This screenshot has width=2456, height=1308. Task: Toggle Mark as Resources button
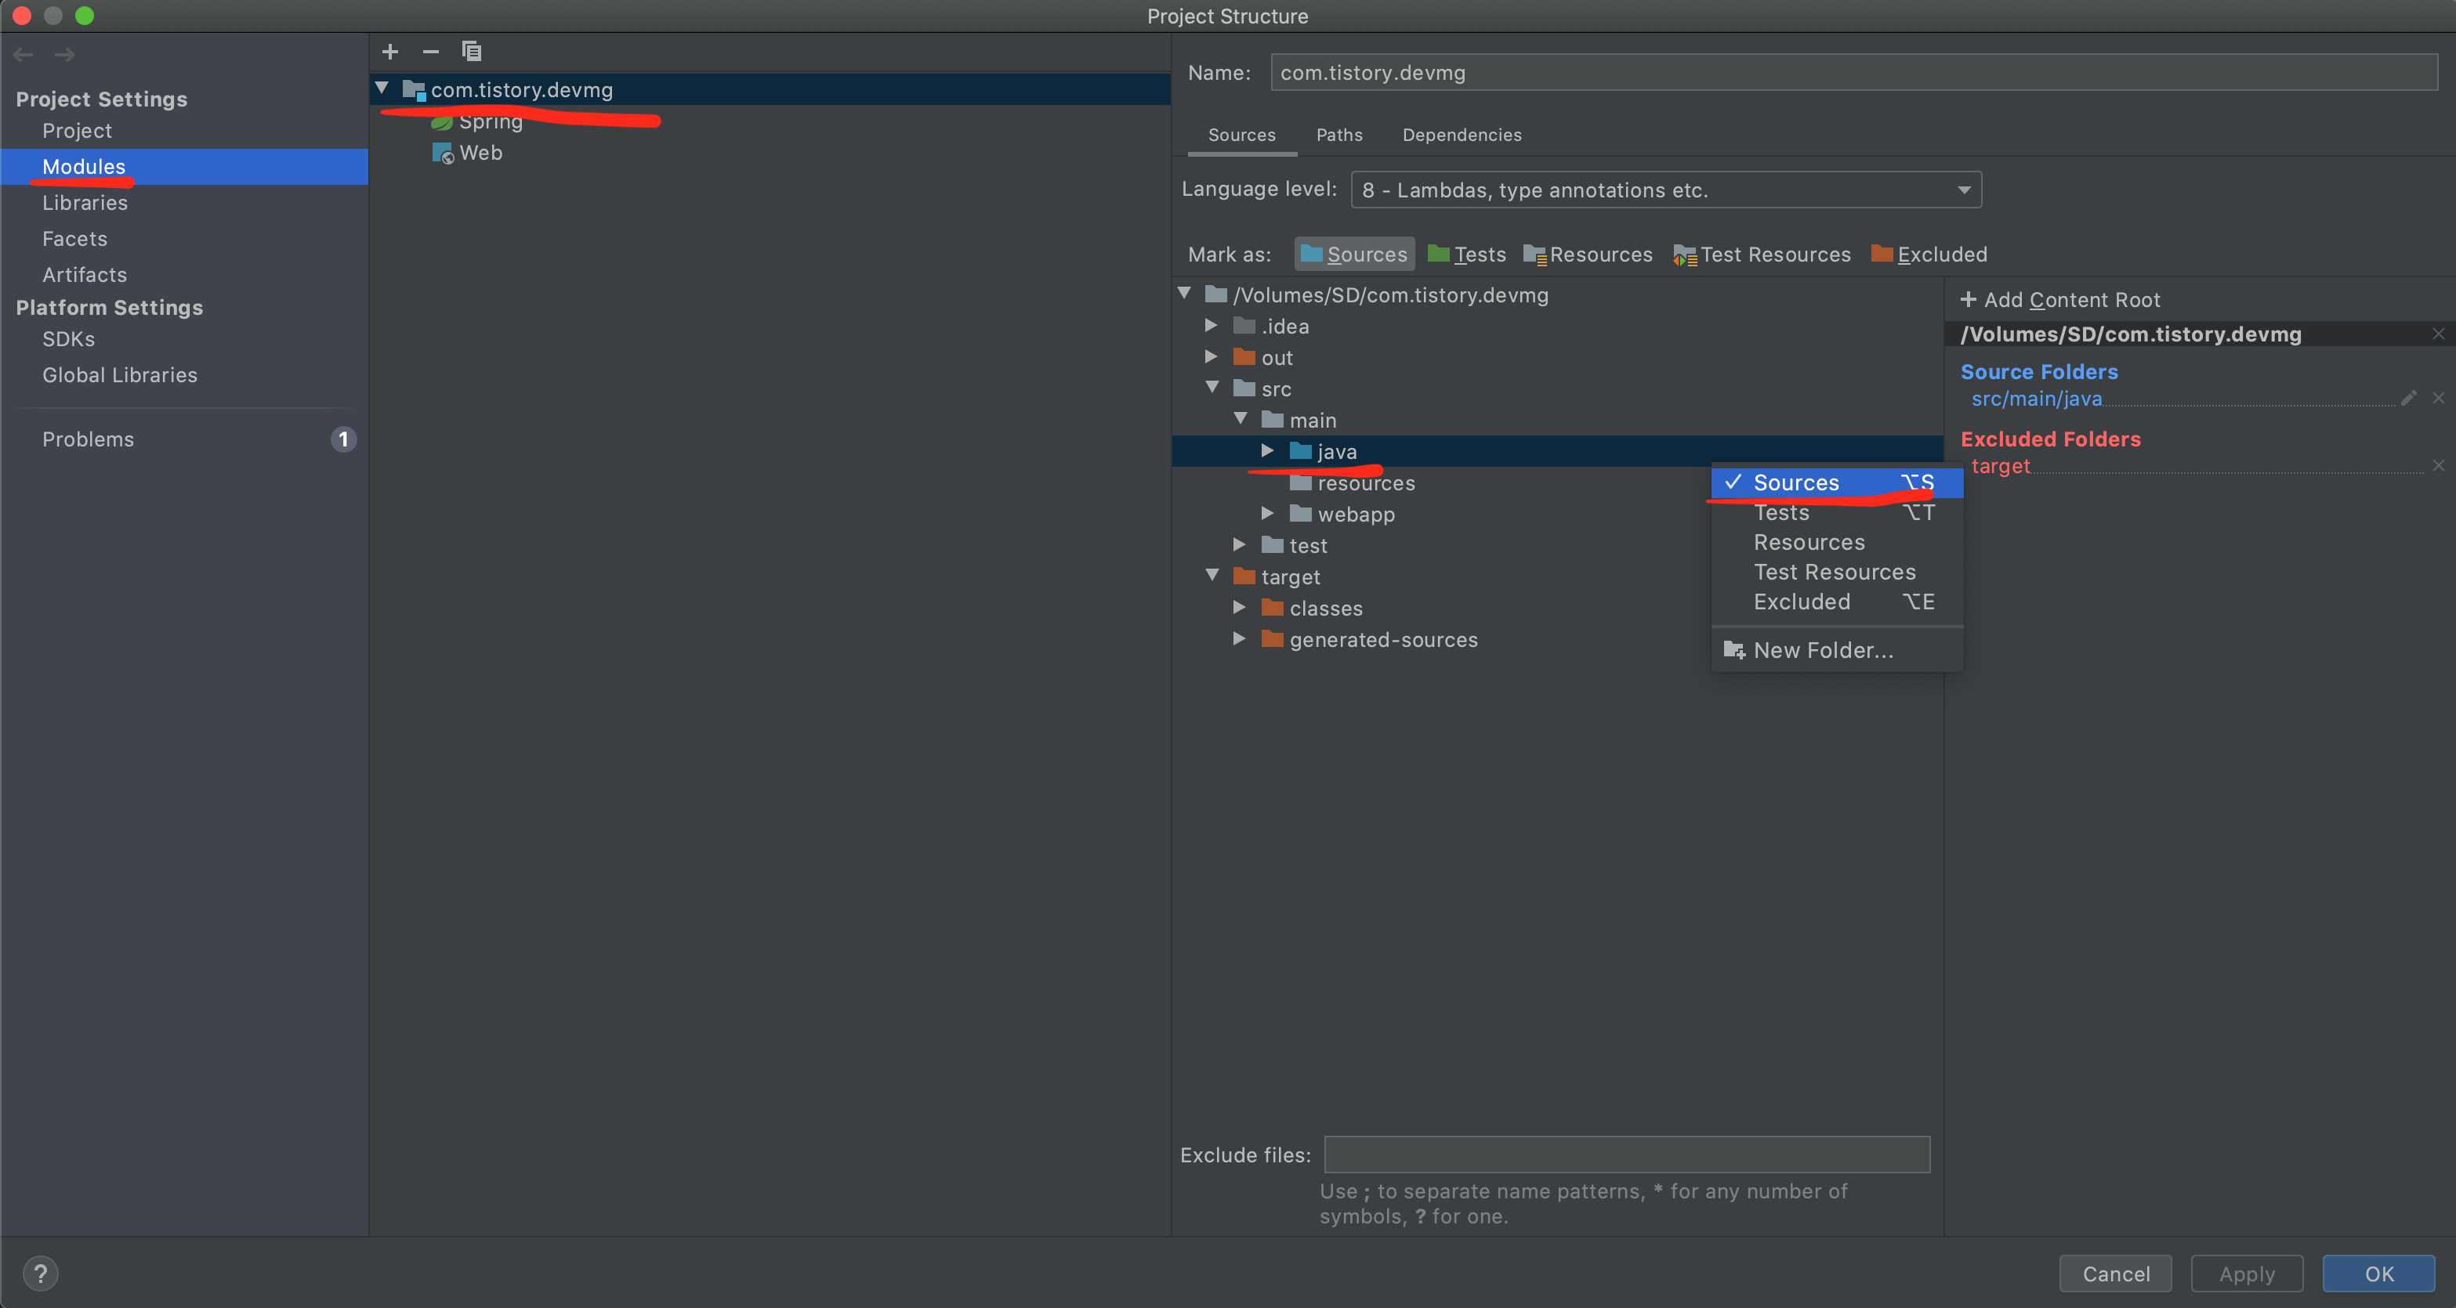click(1588, 255)
